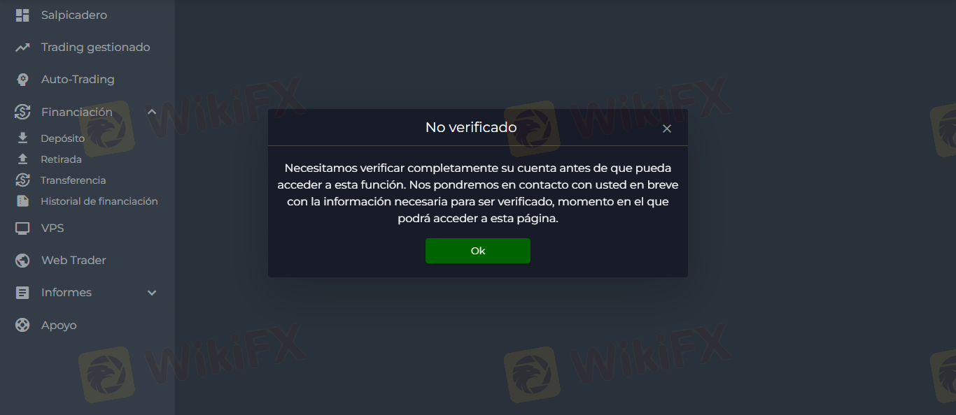Click the Depósito download arrow icon
This screenshot has width=956, height=415.
point(22,138)
